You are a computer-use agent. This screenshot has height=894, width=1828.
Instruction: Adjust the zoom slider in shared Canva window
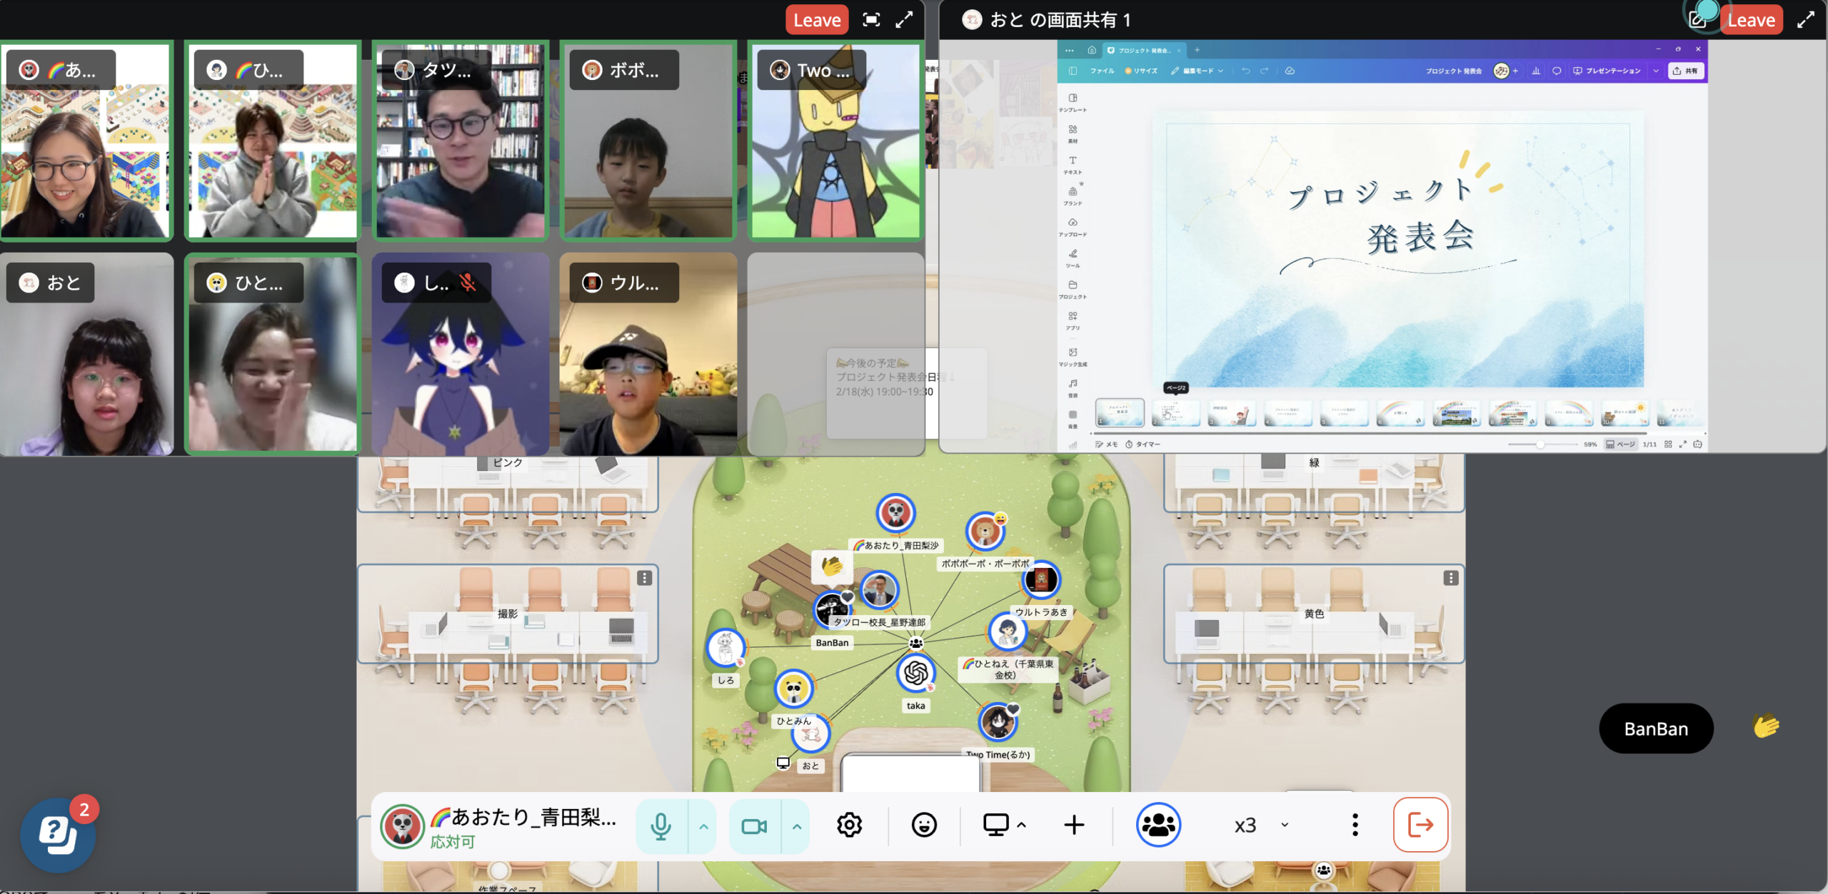tap(1541, 445)
